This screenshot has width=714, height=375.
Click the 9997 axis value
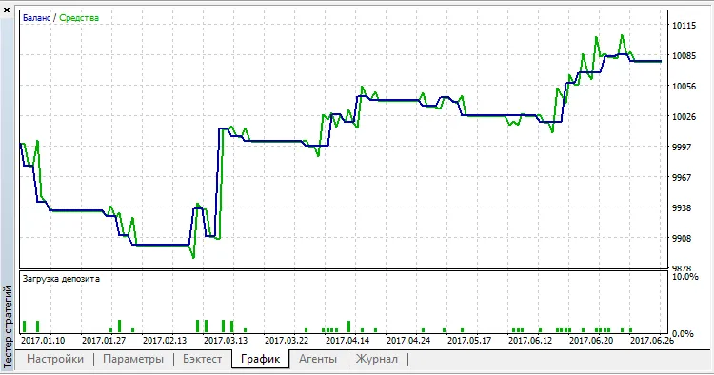[x=683, y=148]
